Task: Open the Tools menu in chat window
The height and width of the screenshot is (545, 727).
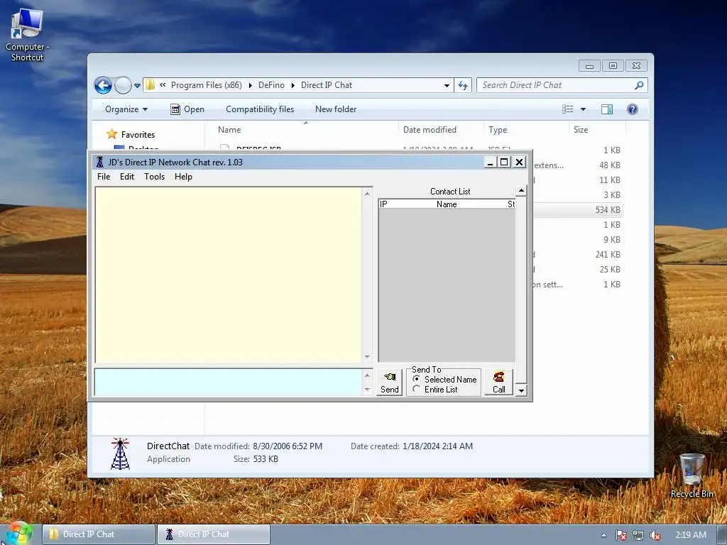Action: [x=154, y=177]
